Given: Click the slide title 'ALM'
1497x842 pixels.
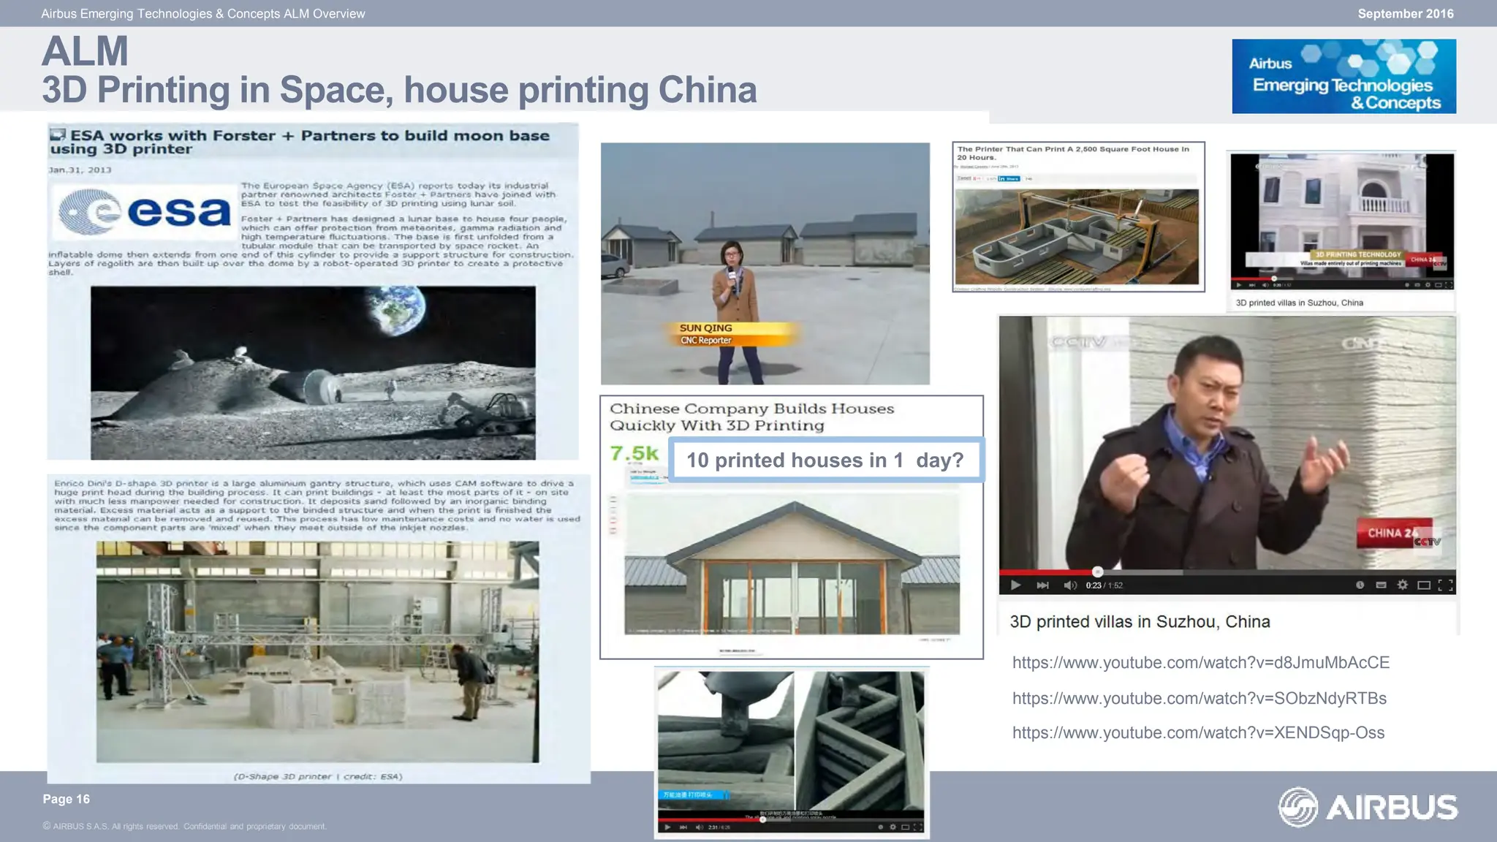Looking at the screenshot, I should coord(85,51).
